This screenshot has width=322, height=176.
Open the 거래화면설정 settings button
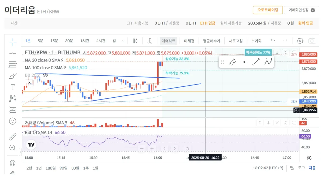(x=302, y=10)
